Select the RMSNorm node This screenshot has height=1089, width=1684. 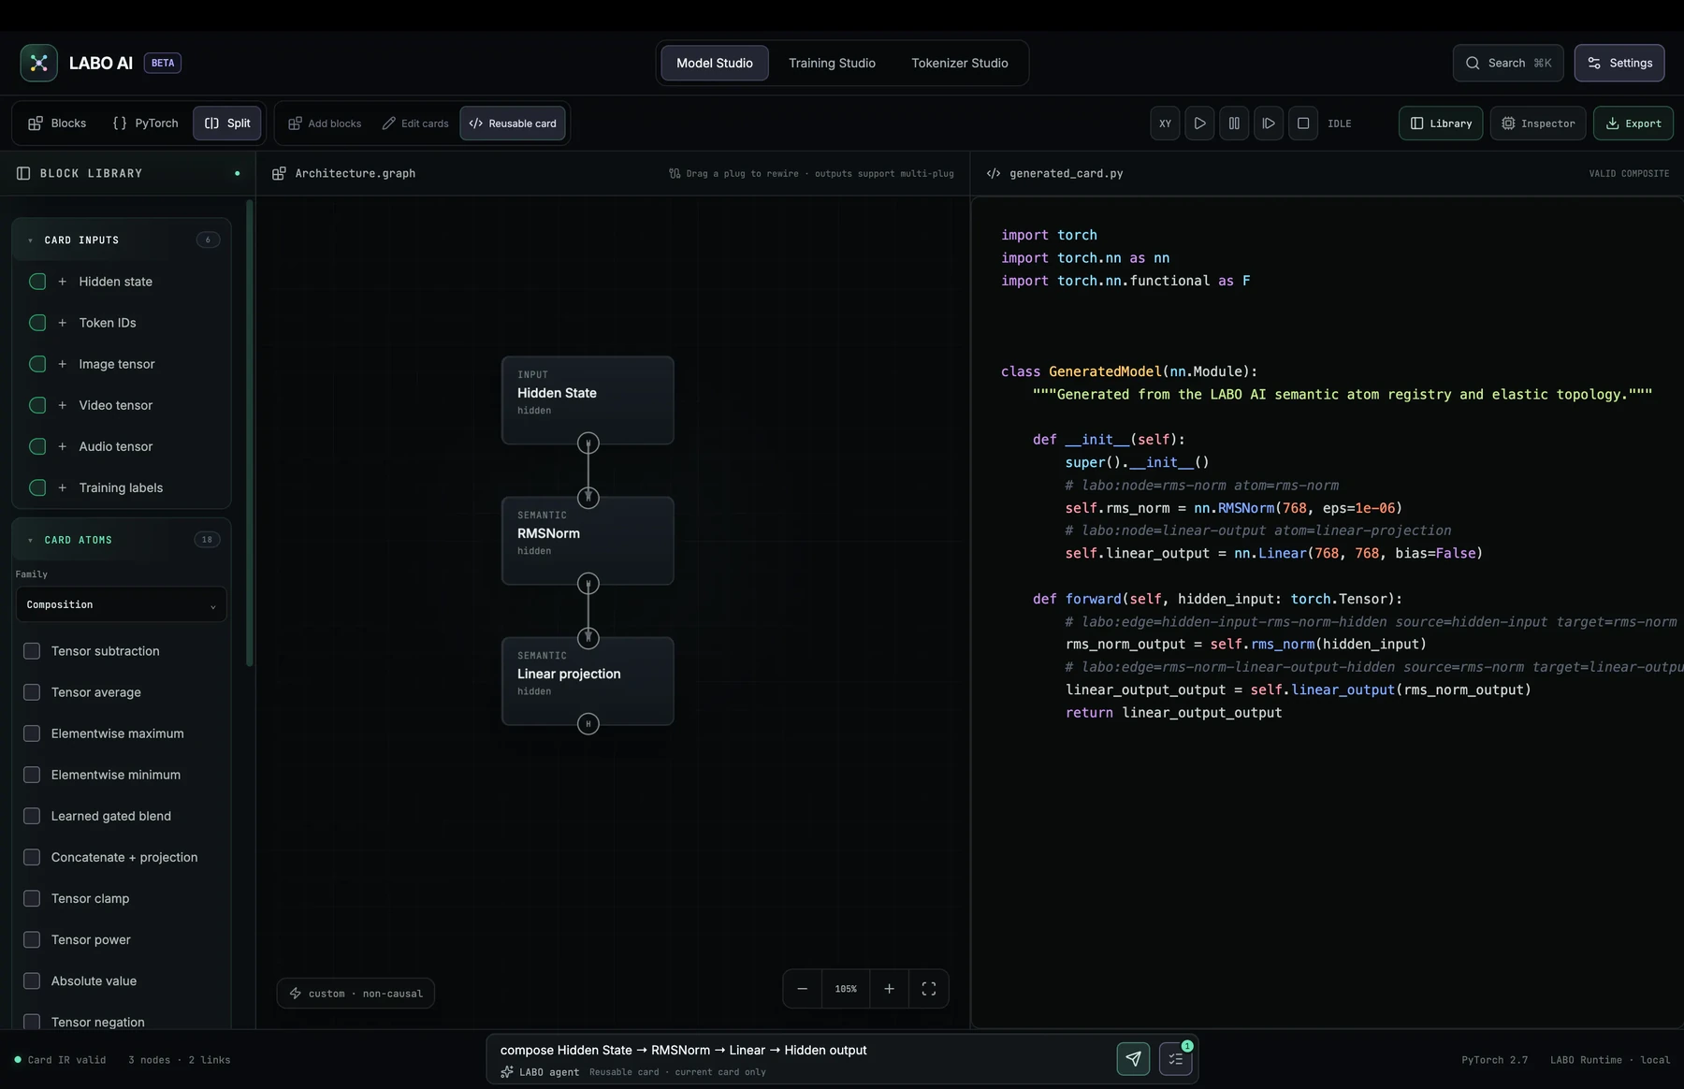(x=588, y=540)
